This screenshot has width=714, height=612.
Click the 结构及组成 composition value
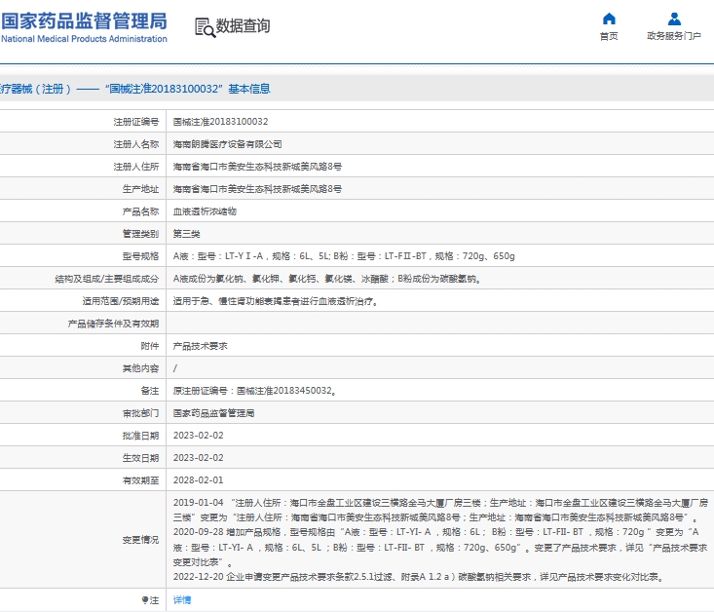pyautogui.click(x=327, y=279)
